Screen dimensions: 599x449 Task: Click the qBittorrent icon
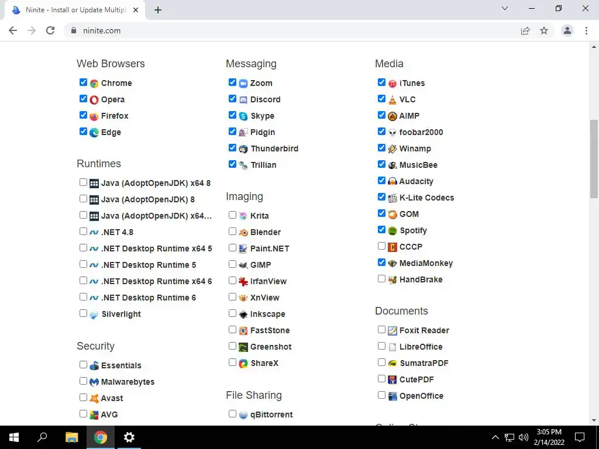(243, 415)
